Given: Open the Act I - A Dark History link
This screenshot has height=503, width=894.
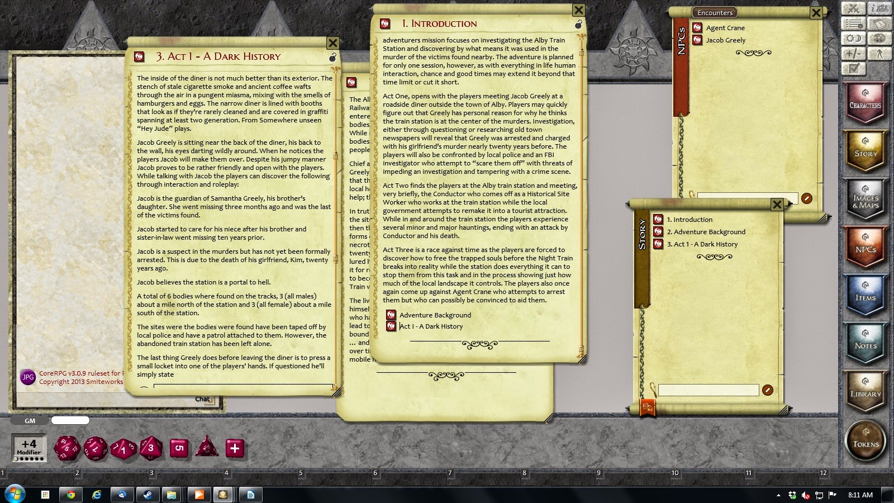Looking at the screenshot, I should click(x=431, y=326).
